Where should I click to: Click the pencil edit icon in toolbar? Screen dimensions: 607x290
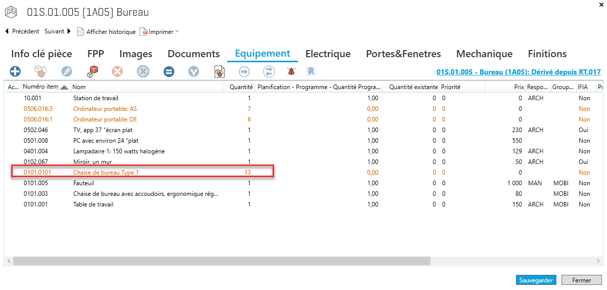[x=67, y=71]
